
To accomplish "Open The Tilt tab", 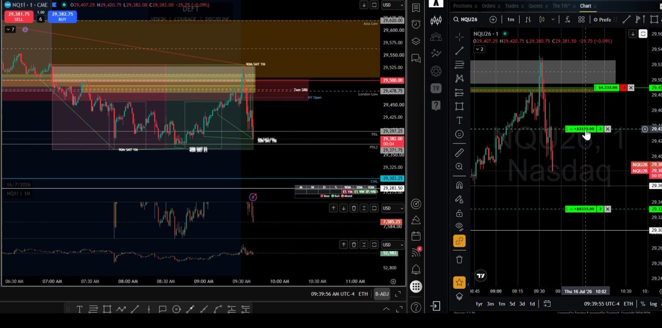I will click(x=561, y=6).
